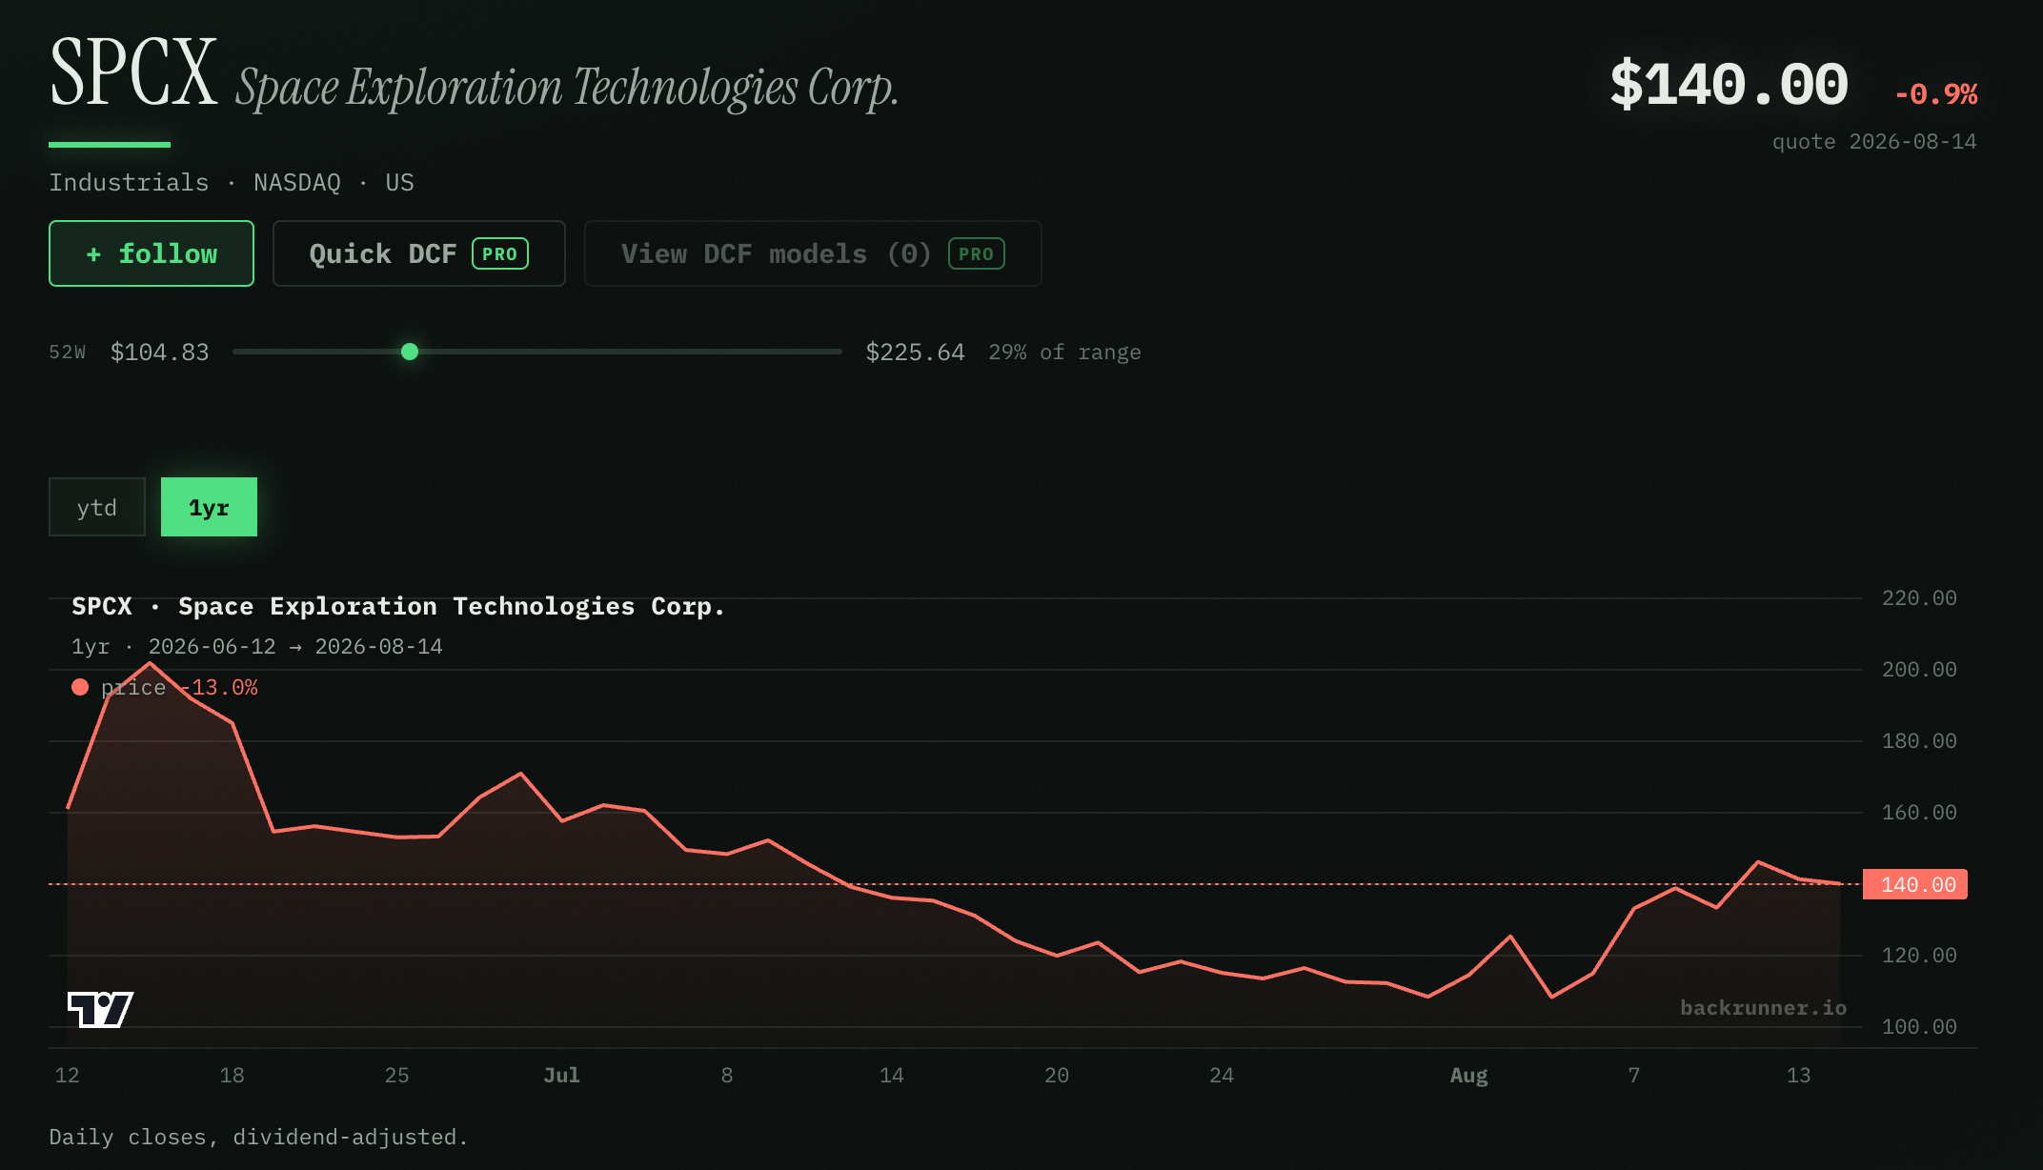2043x1170 pixels.
Task: Click the 'Daily closes, dividend-adjusted.' footnote
Action: coord(258,1138)
